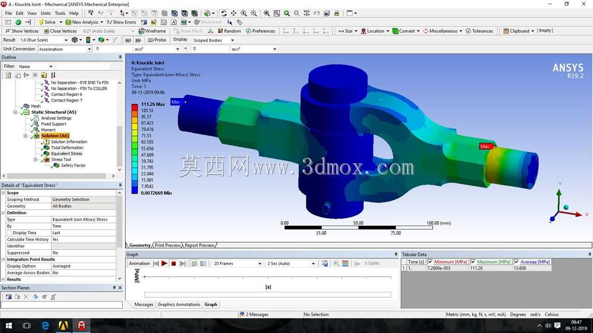
Task: Select the Rotate view tool
Action: (224, 13)
